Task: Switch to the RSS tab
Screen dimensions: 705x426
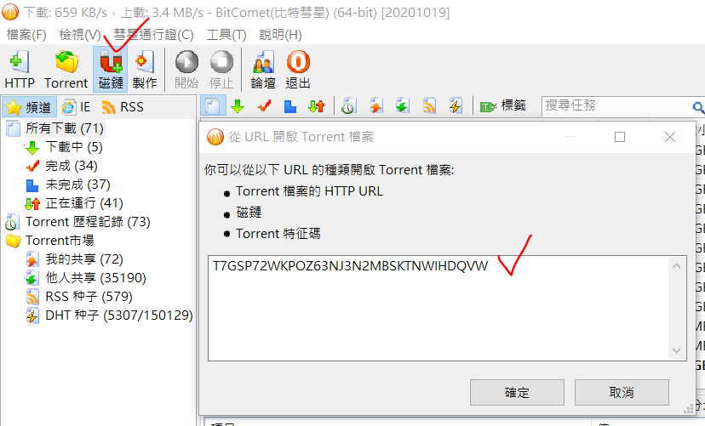Action: 123,107
